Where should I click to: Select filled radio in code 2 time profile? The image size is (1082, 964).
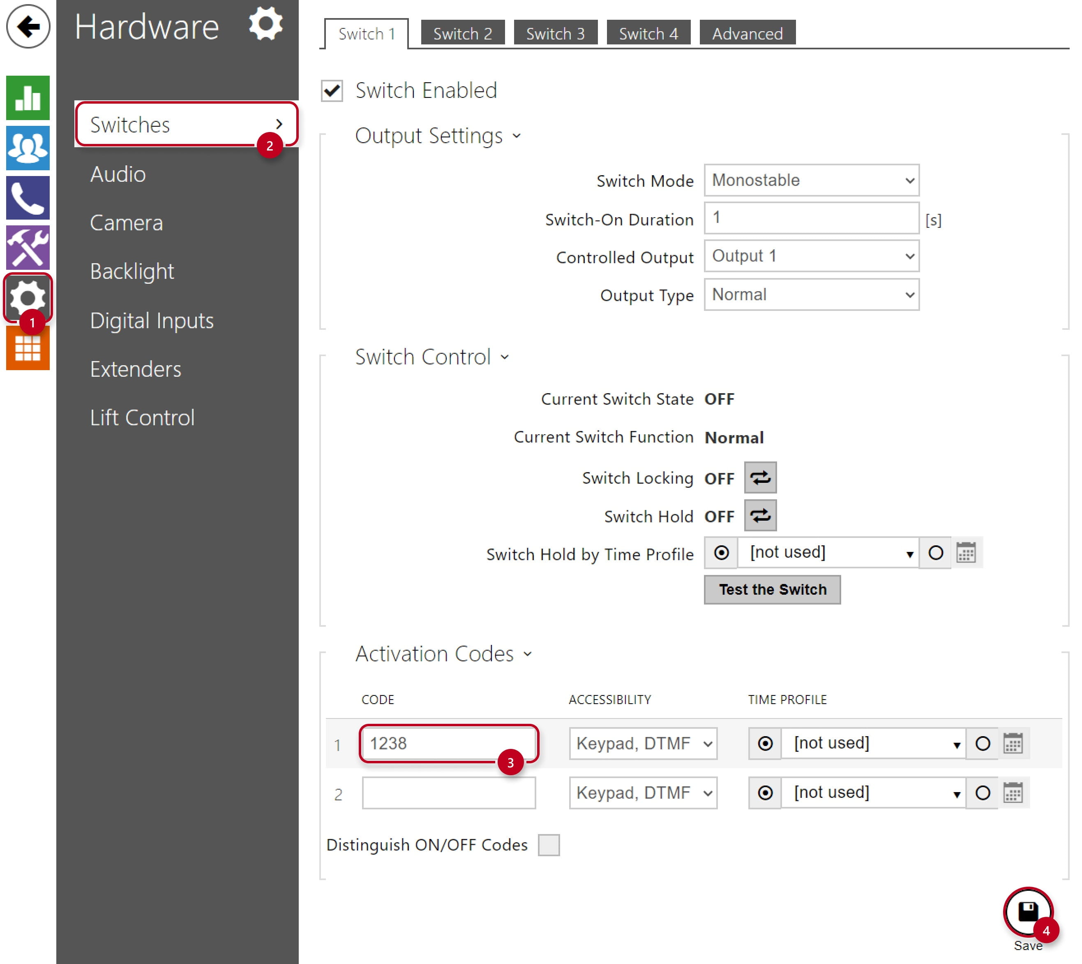[765, 793]
